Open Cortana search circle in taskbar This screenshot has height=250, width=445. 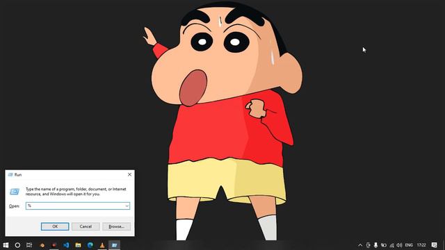(17, 245)
